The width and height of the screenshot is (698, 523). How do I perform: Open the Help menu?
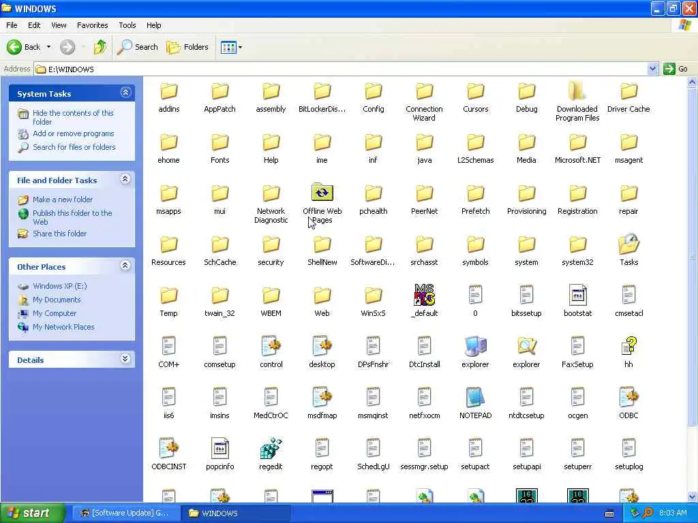point(154,25)
